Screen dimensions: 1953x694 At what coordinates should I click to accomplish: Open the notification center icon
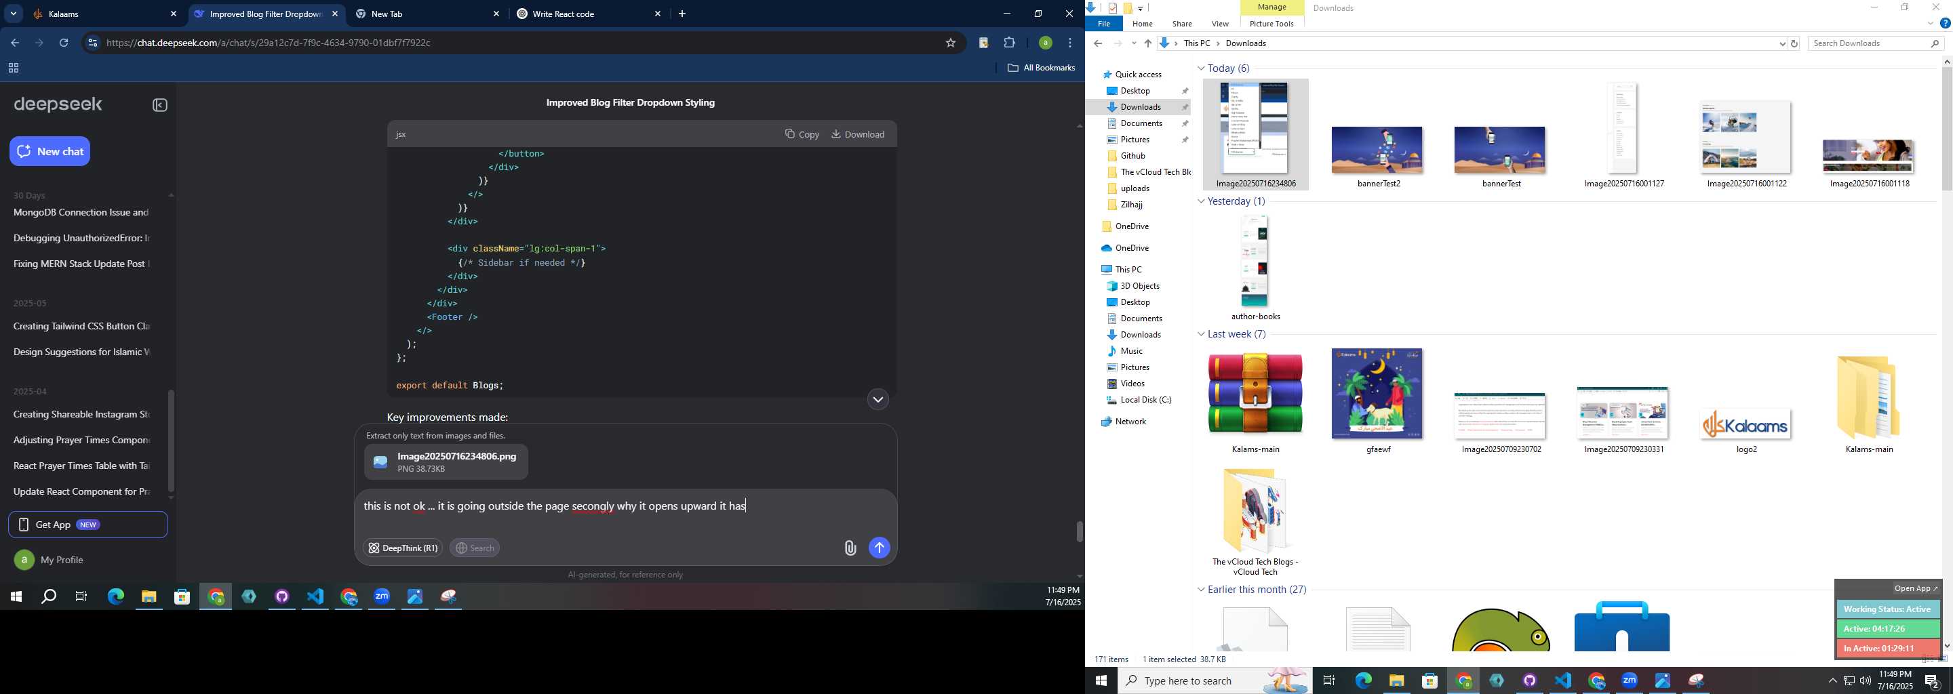coord(1933,681)
